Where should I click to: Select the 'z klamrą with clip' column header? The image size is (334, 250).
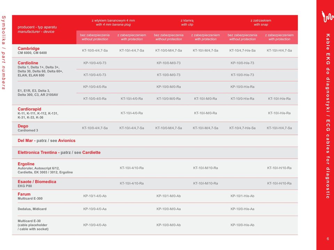pyautogui.click(x=187, y=22)
